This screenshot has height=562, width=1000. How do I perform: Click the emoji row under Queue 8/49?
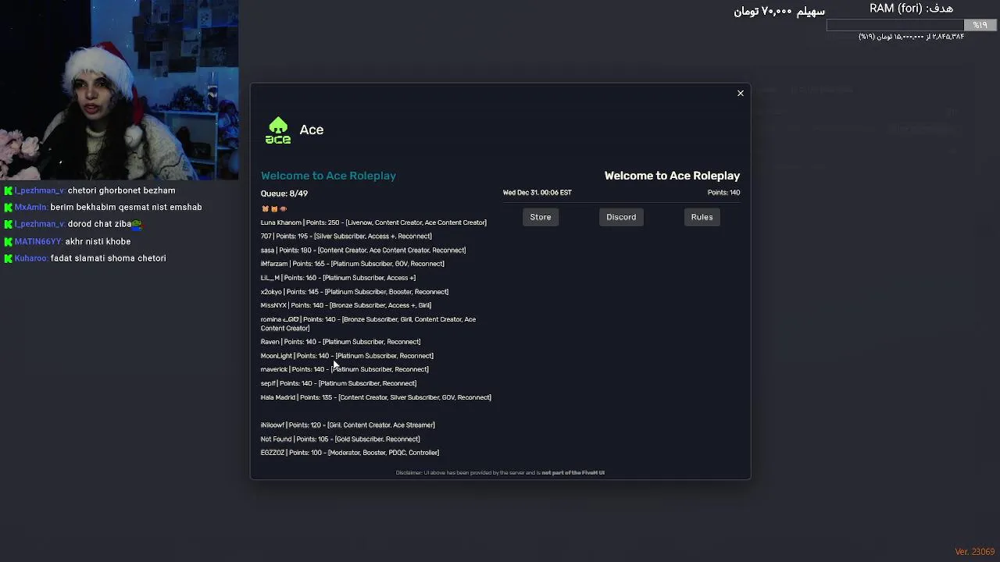(x=274, y=208)
